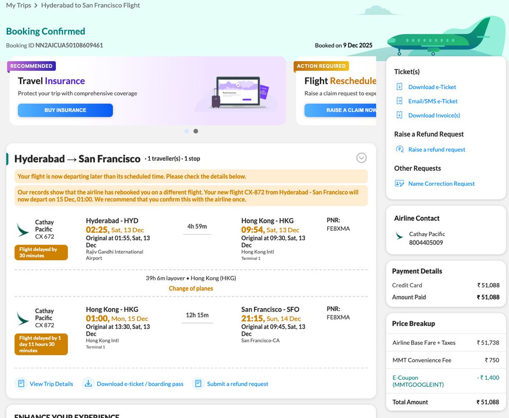The width and height of the screenshot is (509, 418).
Task: Click the 'Change of planes' text
Action: click(191, 288)
